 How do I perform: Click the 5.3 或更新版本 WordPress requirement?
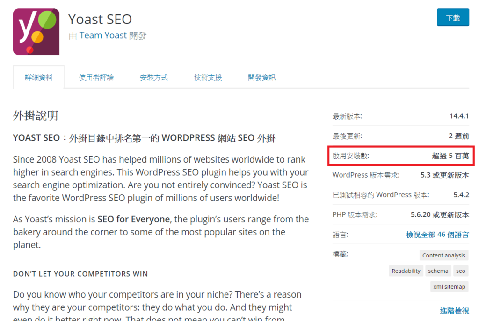pos(445,175)
